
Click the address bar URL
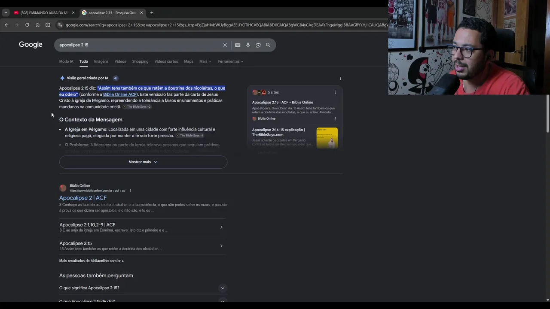click(226, 25)
